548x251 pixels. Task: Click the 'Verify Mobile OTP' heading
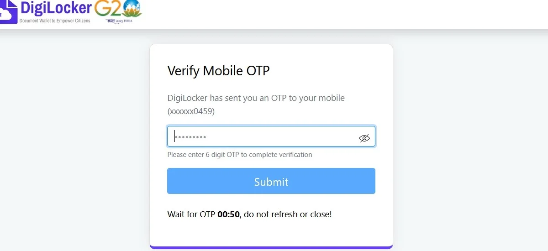tap(219, 71)
